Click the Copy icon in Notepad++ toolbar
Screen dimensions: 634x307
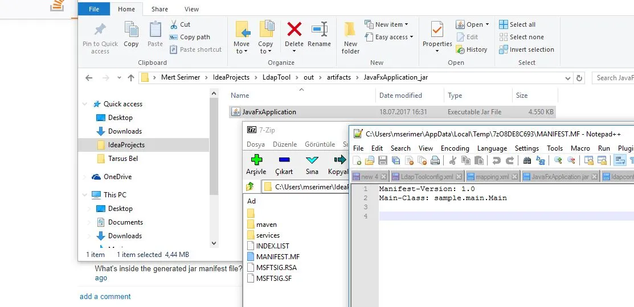point(466,160)
